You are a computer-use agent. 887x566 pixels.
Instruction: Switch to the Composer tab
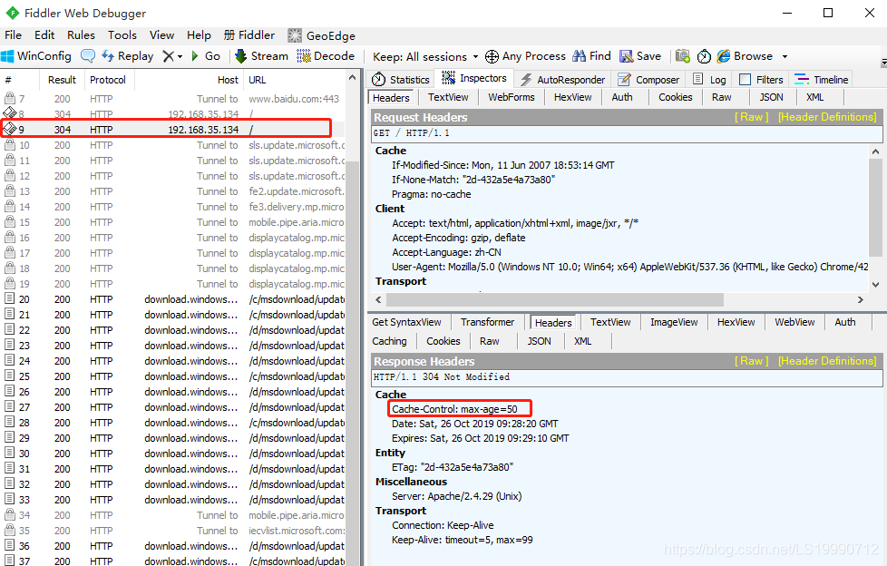(648, 80)
